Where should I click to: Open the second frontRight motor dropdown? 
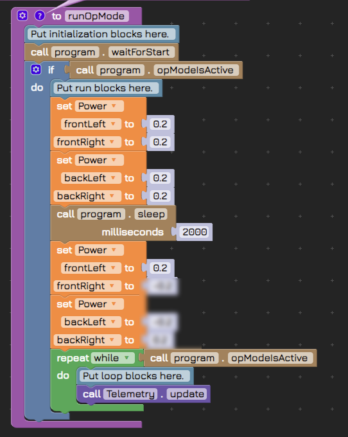pyautogui.click(x=87, y=286)
